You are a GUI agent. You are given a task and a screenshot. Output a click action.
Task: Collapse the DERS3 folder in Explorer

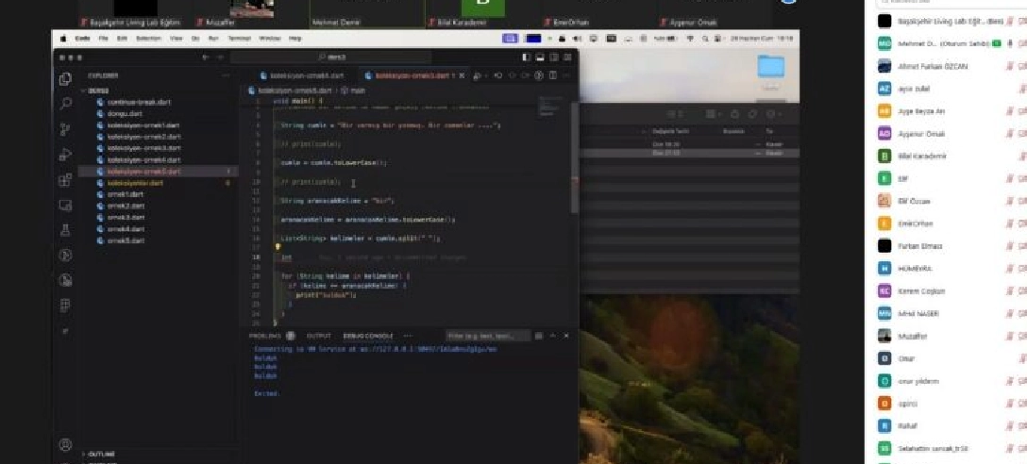point(98,91)
